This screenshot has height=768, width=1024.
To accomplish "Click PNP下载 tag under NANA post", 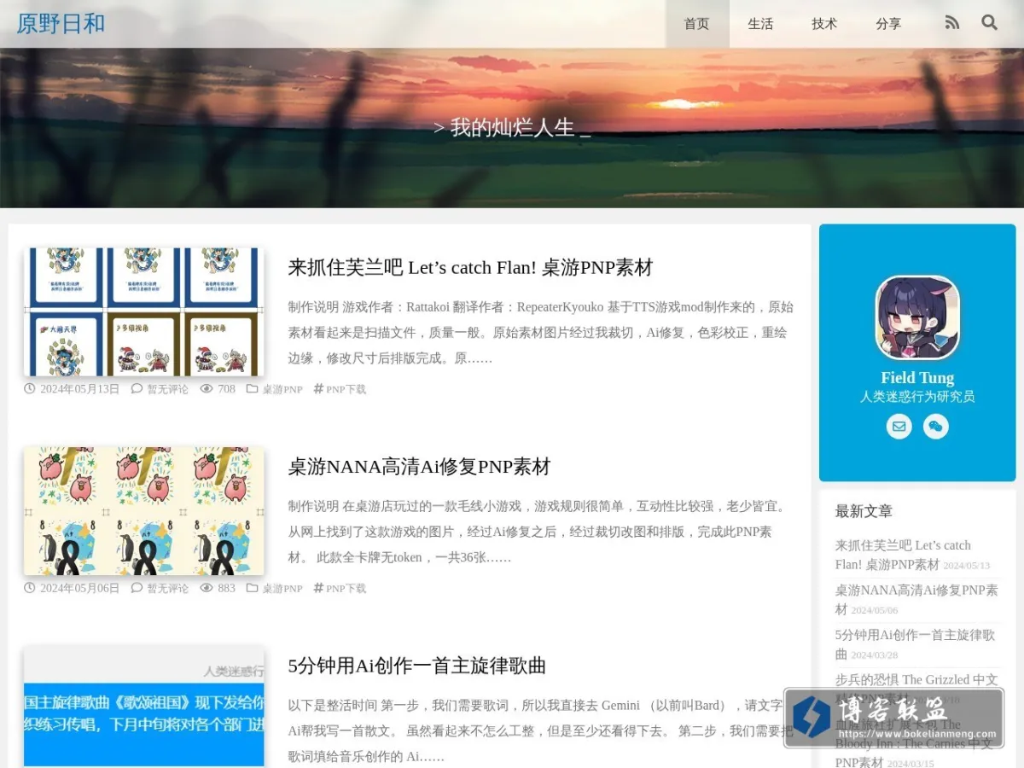I will [x=346, y=588].
